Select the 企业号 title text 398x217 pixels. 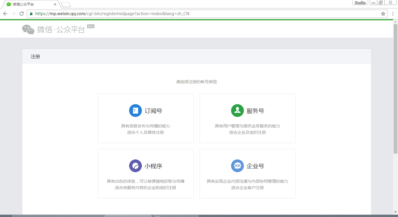(x=256, y=166)
